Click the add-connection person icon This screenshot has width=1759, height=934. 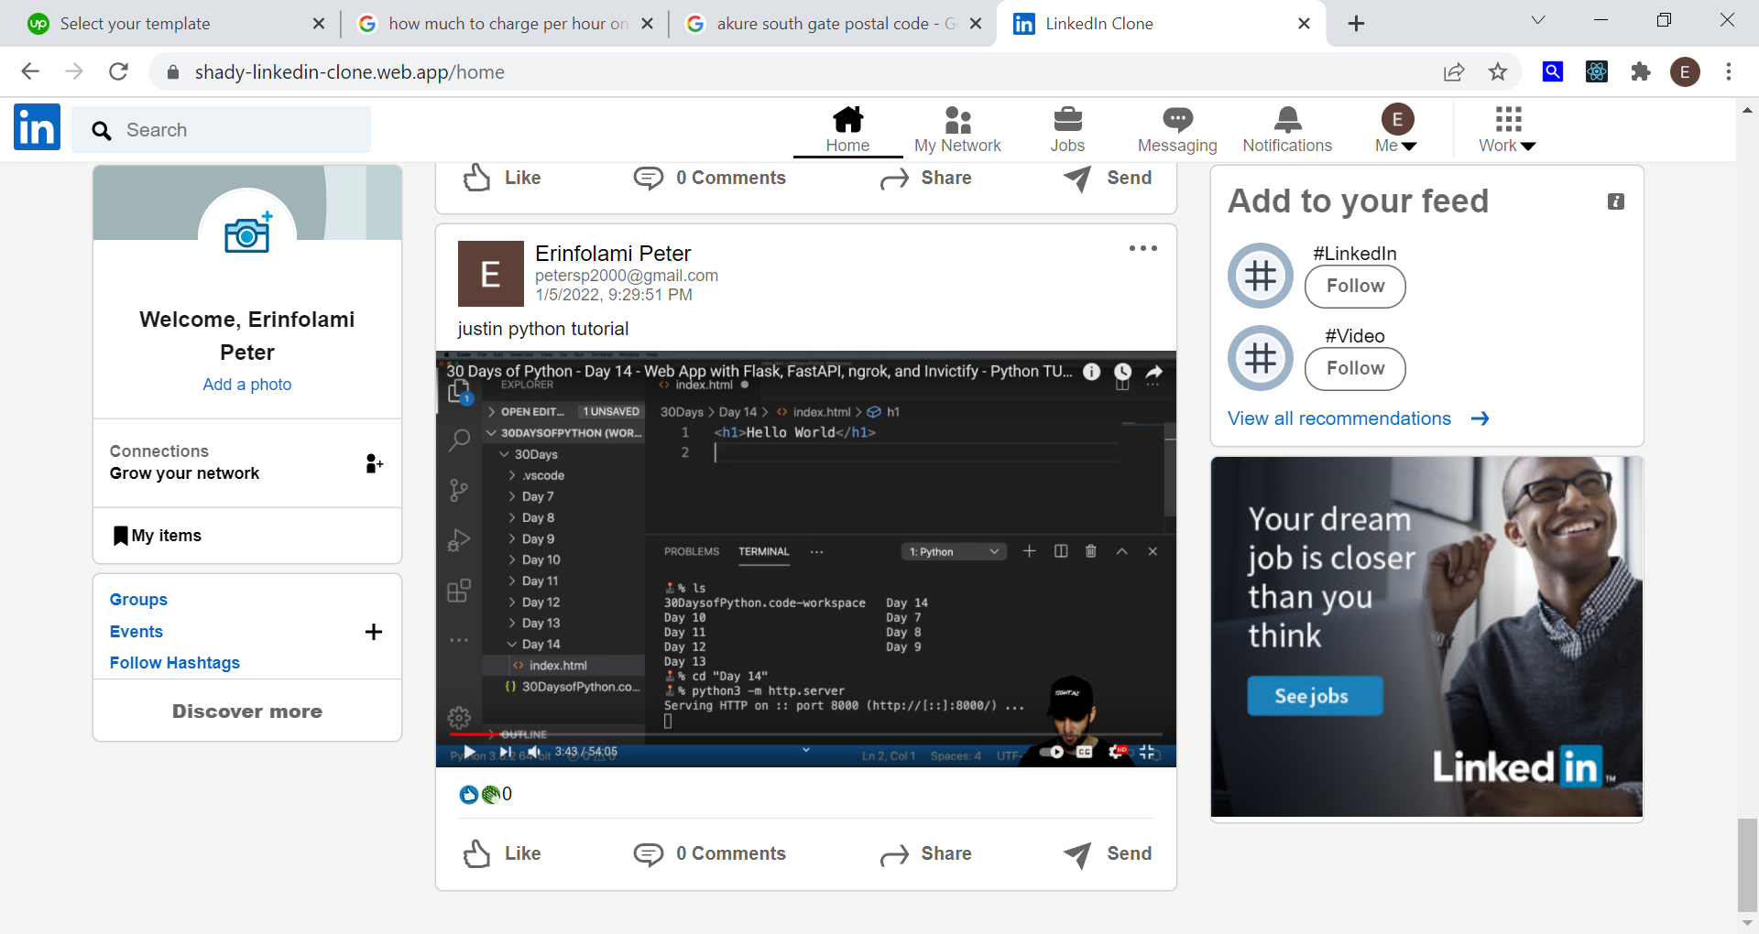click(374, 463)
